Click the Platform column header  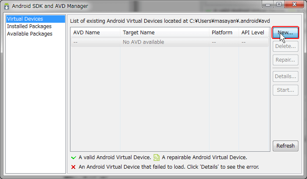(x=223, y=33)
